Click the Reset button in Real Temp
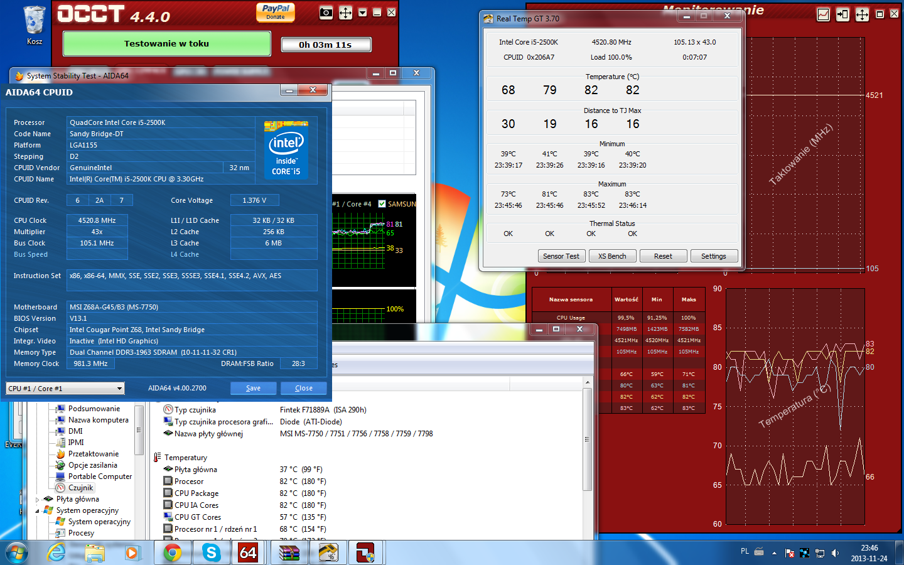Image resolution: width=904 pixels, height=565 pixels. click(x=663, y=256)
